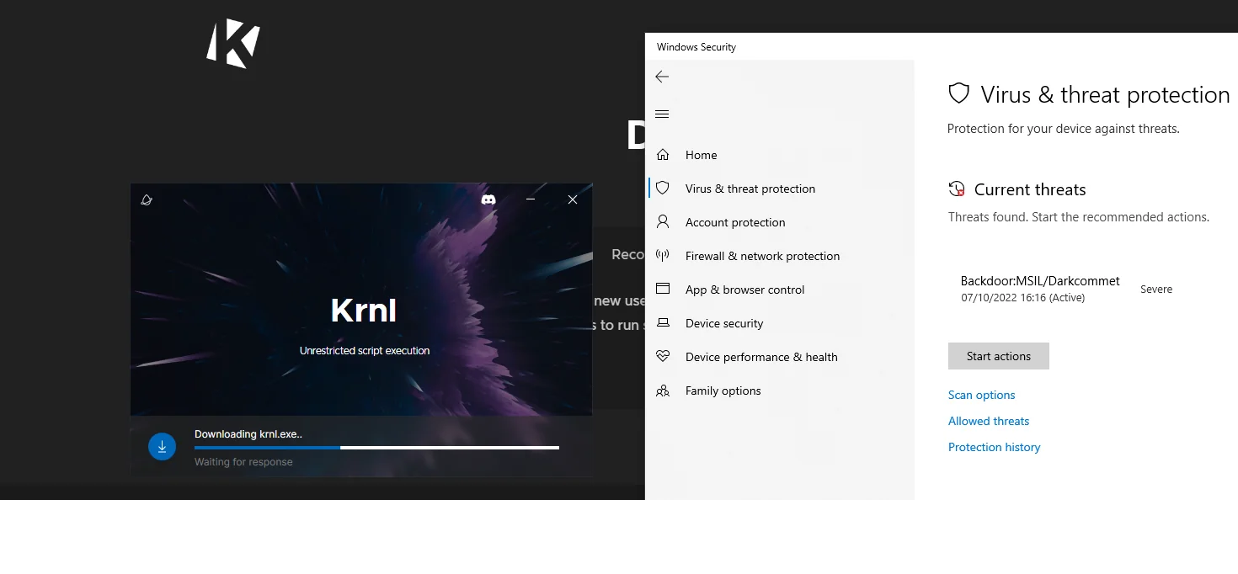Viewport: 1238px width, 574px height.
Task: Click the blue download icon in Krnl installer
Action: pyautogui.click(x=162, y=447)
